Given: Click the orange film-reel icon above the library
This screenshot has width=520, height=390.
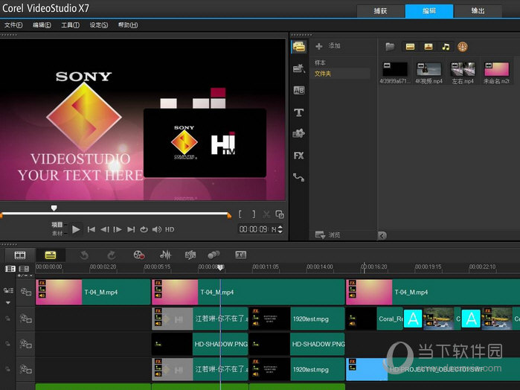Looking at the screenshot, I should pos(463,47).
